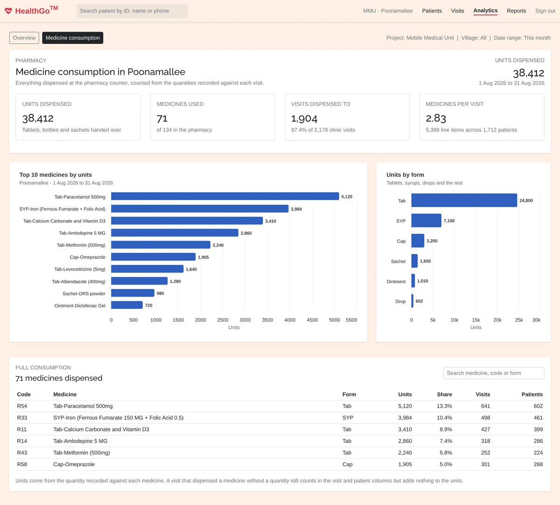
Task: Click Tab-Amlodepine 5 MG table medicine cell
Action: (80, 441)
